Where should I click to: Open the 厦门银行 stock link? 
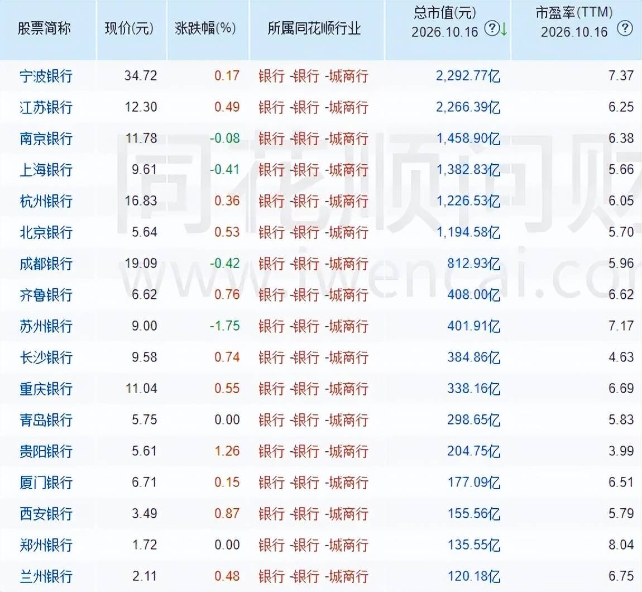coord(46,482)
